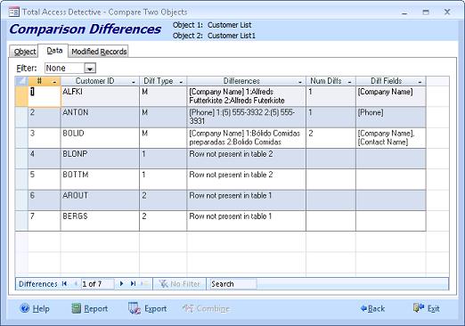The width and height of the screenshot is (465, 326).
Task: Click the No Filter indicator
Action: [179, 284]
